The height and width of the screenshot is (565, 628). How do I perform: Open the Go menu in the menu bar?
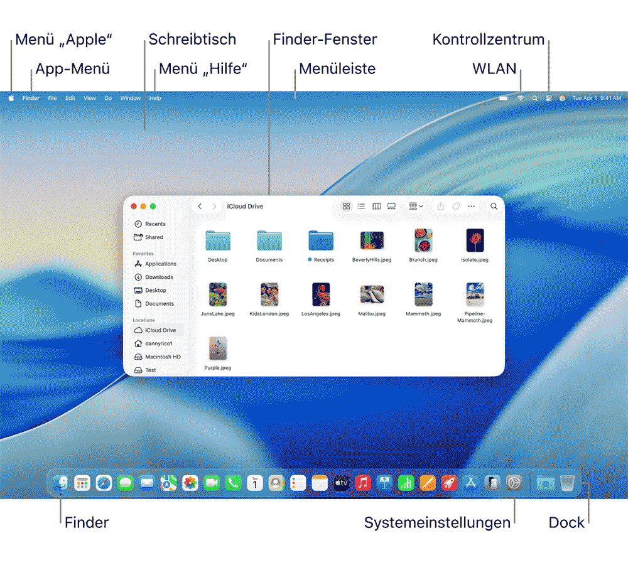(x=108, y=98)
